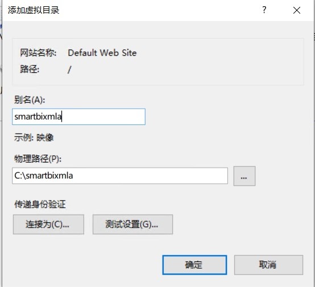This screenshot has height=287, width=315.
Task: Click the slash path value
Action: coord(69,70)
